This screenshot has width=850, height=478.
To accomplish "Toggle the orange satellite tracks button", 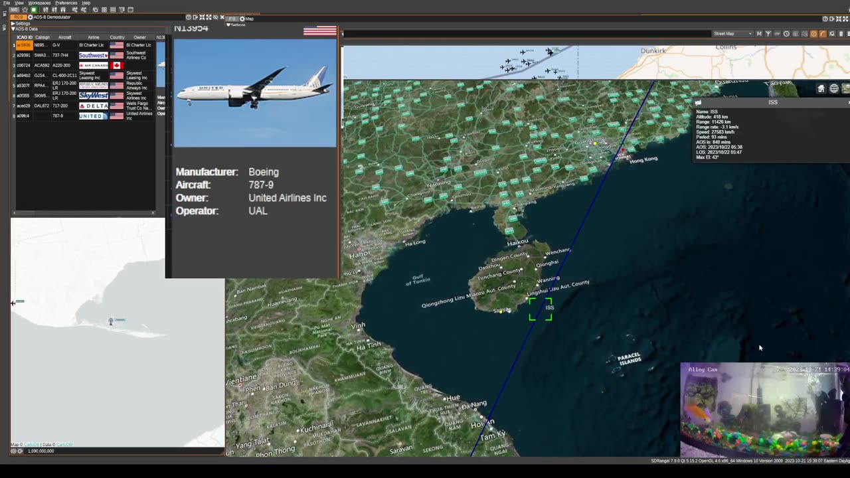I will [x=823, y=33].
